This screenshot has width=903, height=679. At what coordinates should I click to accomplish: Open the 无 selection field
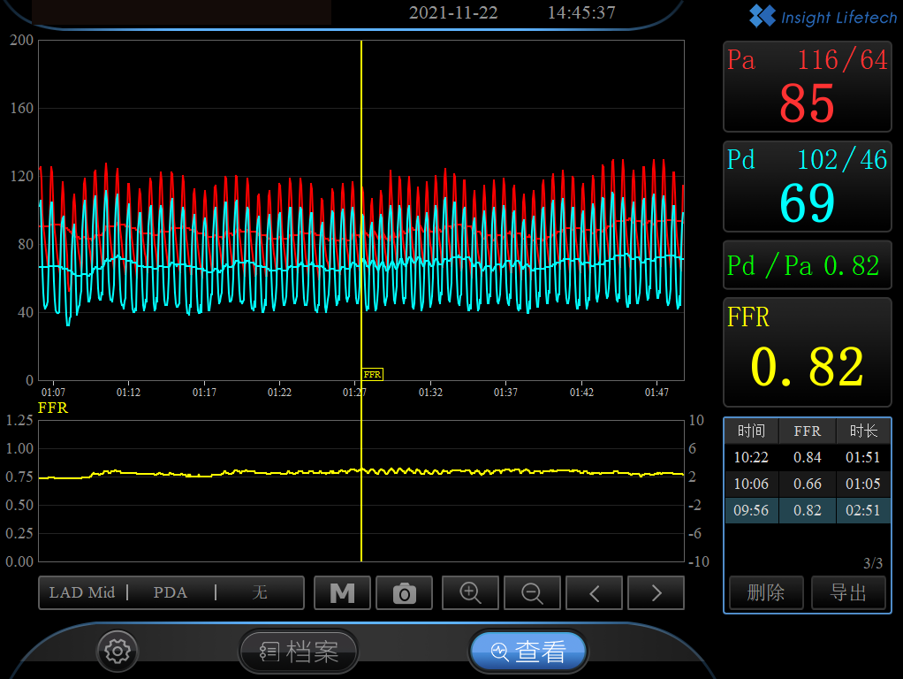[x=260, y=592]
